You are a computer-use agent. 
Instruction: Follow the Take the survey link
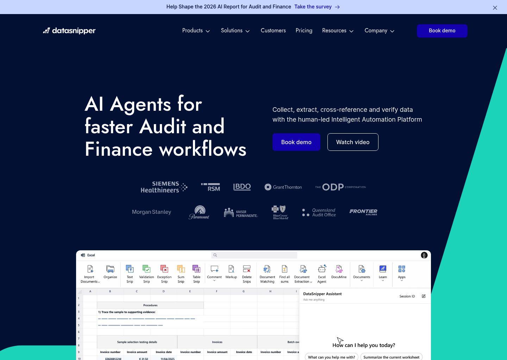tap(317, 7)
